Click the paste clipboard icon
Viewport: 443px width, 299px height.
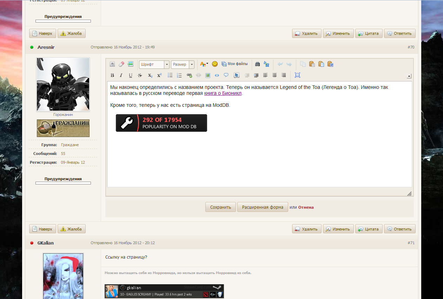click(312, 64)
